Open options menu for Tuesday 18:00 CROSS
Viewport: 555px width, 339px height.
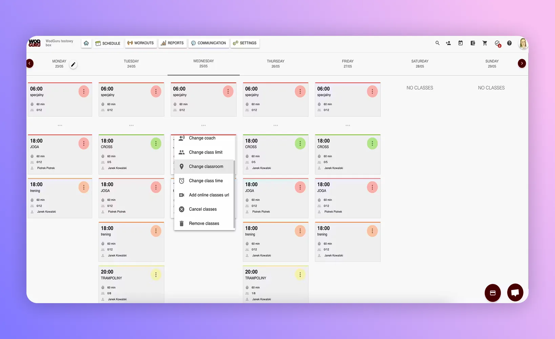click(x=156, y=143)
